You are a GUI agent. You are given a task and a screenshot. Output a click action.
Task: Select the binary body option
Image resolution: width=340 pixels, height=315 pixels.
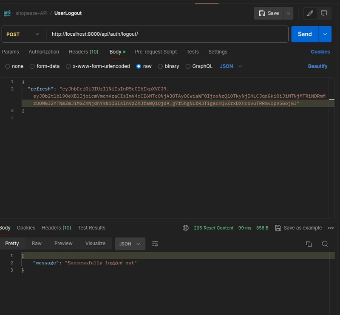[160, 66]
